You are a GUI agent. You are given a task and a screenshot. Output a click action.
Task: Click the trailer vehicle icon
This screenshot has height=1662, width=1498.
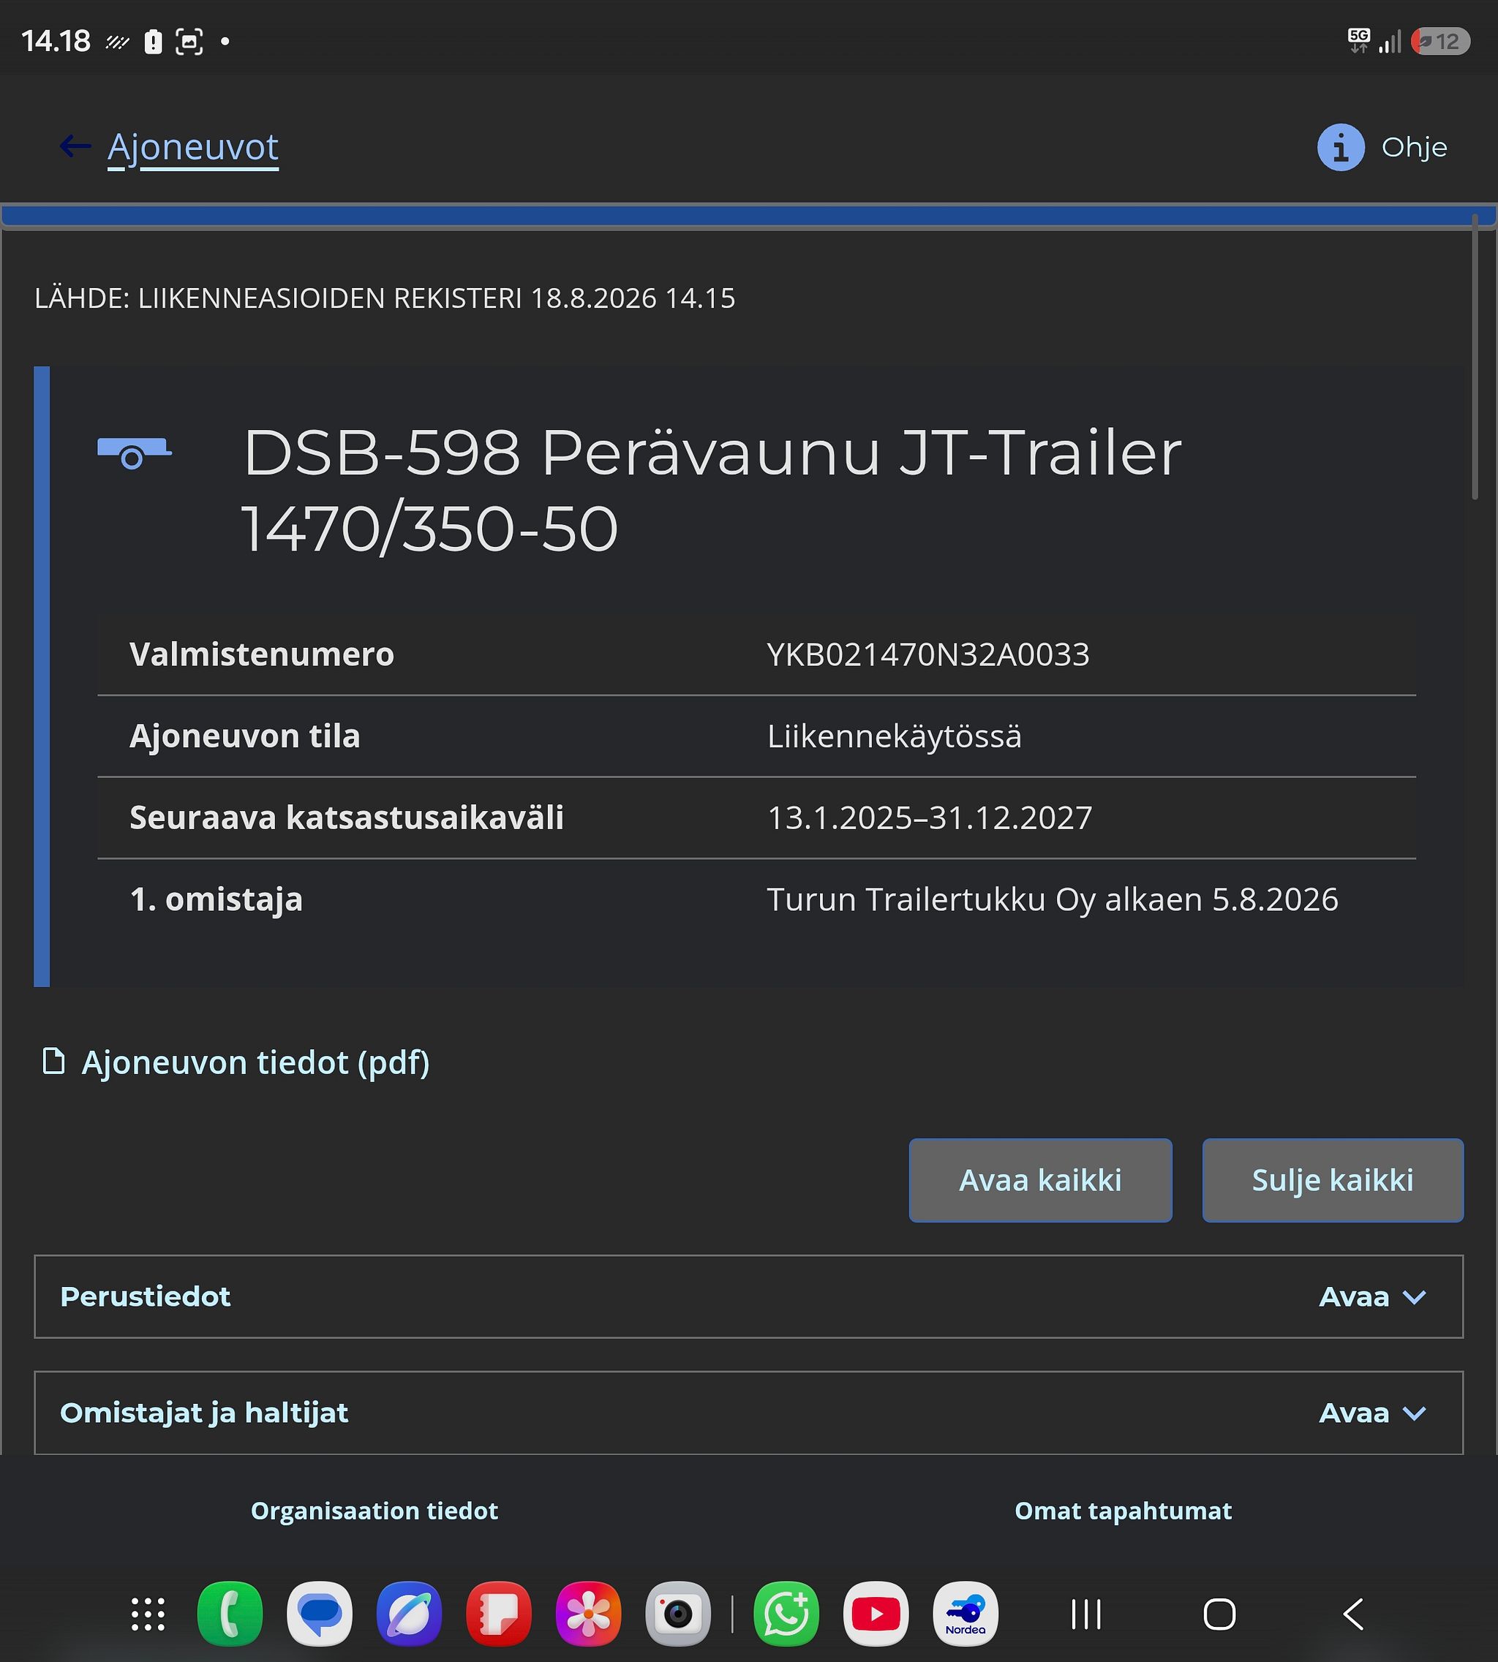[134, 453]
